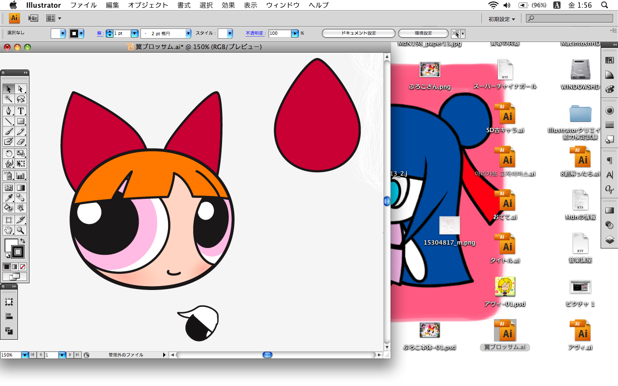
Task: Click the 線 stroke link label
Action: point(99,33)
